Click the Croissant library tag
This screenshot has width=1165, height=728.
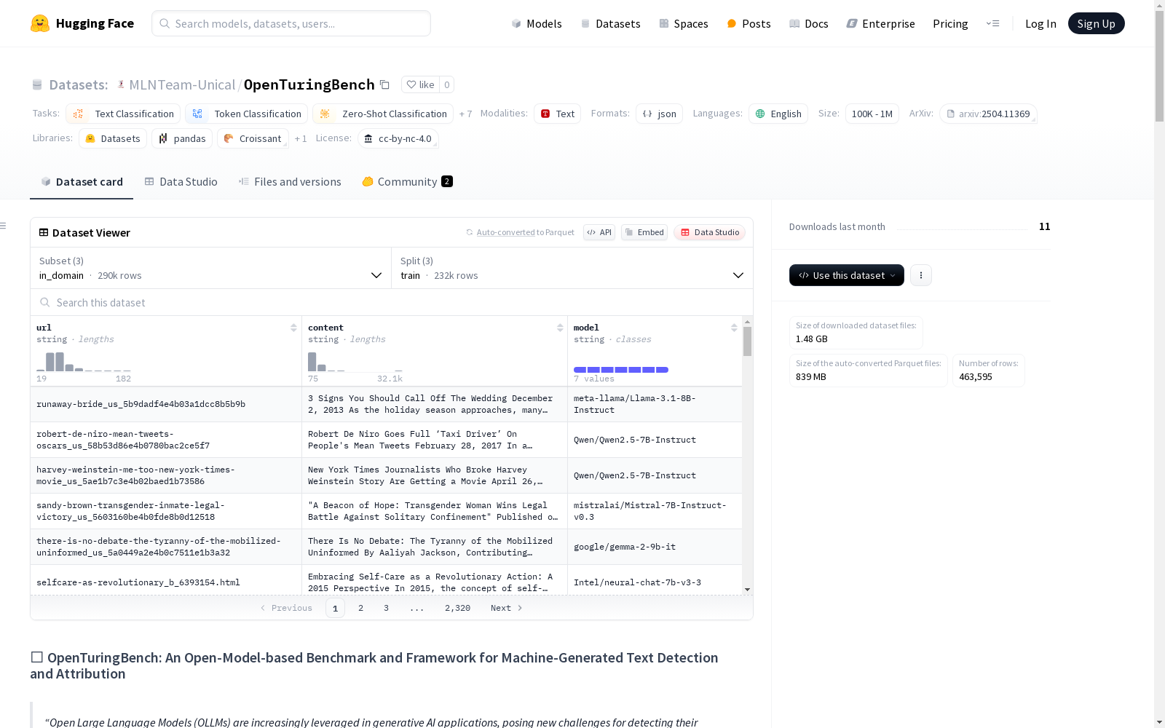[253, 138]
